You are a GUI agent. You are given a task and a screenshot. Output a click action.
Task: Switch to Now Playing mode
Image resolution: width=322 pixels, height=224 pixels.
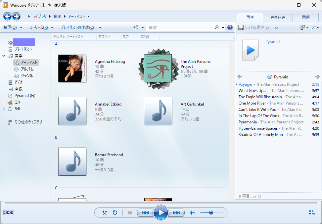pos(312,212)
